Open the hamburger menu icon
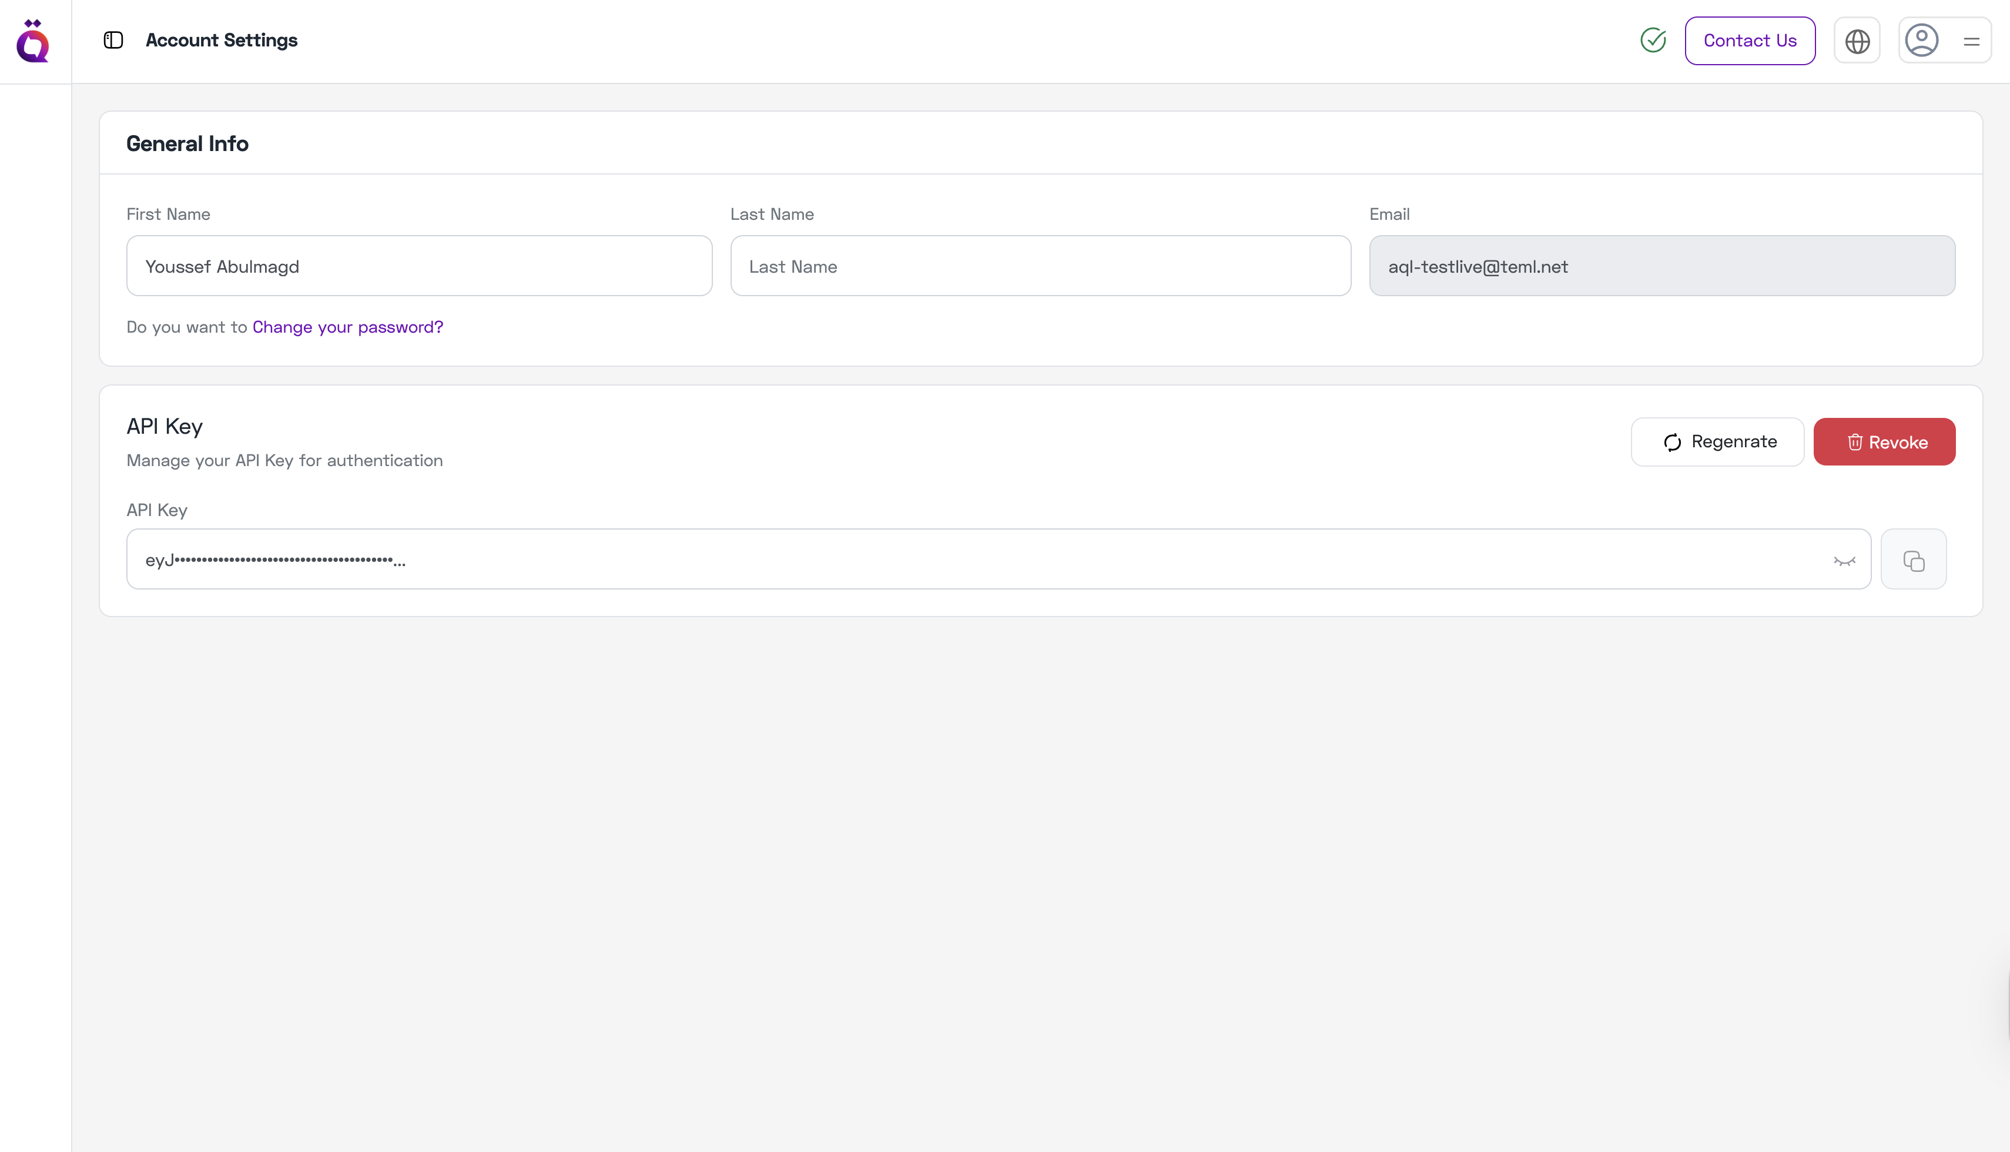2010x1152 pixels. pos(1971,41)
